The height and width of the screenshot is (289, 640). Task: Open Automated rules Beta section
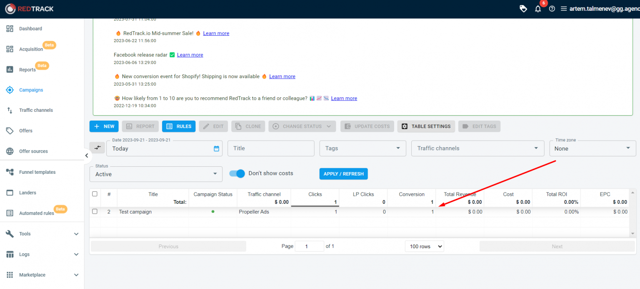(37, 213)
